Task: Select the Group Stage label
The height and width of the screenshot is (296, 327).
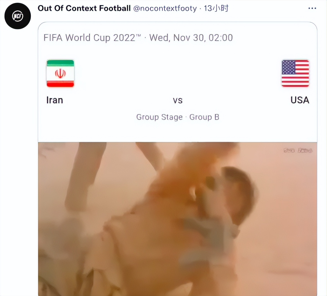Action: (x=159, y=117)
